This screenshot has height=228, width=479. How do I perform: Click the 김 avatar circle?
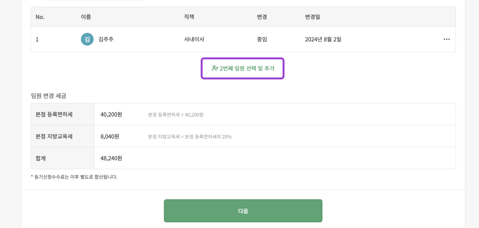click(87, 39)
